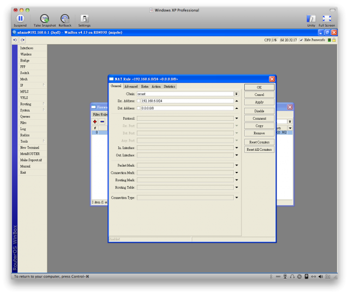The image size is (349, 295).
Task: Open New Terminal from sidebar
Action: tap(32, 147)
